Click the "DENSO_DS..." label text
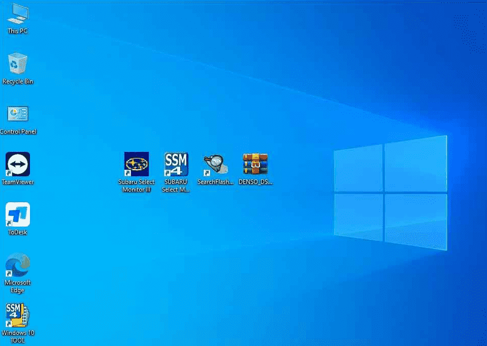Viewport: 487px width, 346px height. pos(255,182)
